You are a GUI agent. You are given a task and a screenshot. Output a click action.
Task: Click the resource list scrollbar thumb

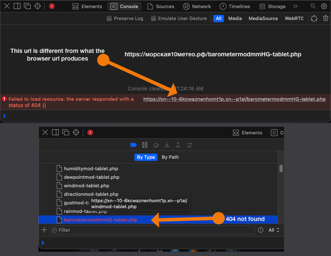coord(281,169)
